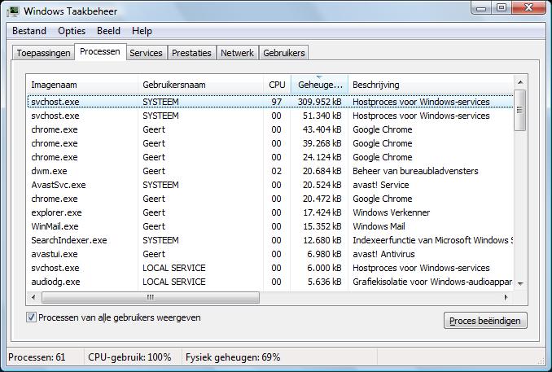Switch to the Services tab
552x372 pixels.
pyautogui.click(x=146, y=53)
